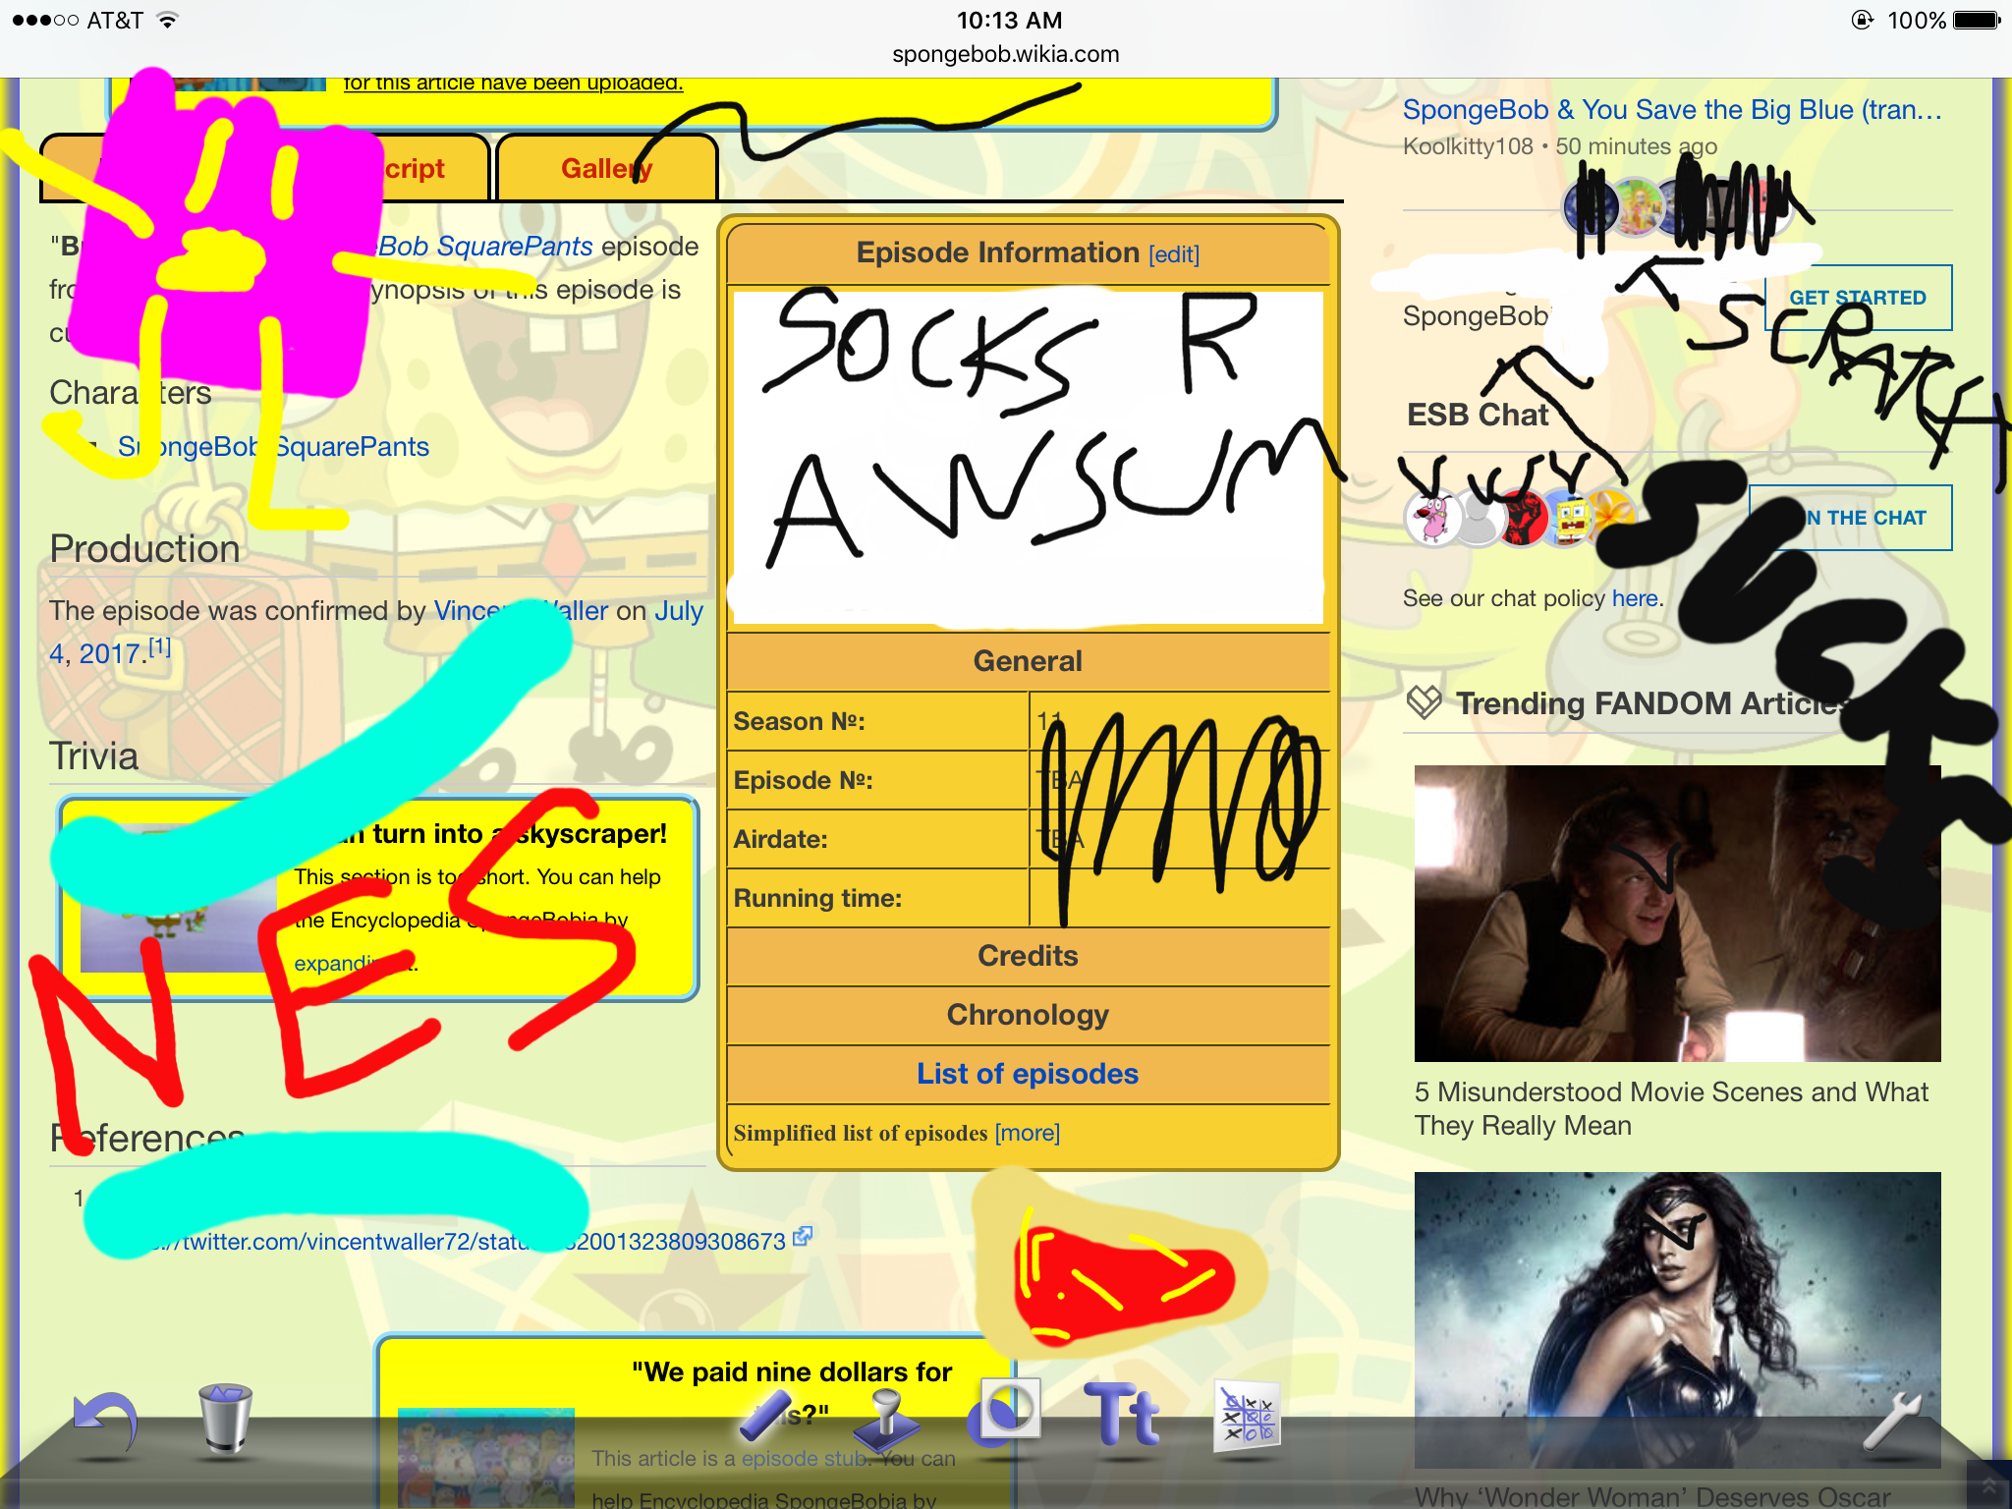This screenshot has height=1509, width=2012.
Task: Open the wrench settings tool
Action: [x=1891, y=1421]
